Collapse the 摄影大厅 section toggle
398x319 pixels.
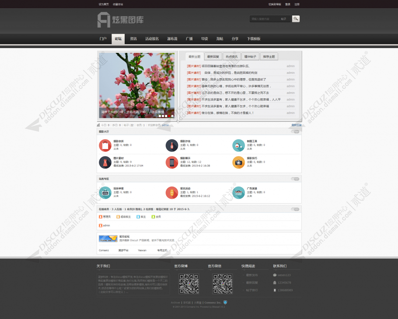(295, 132)
